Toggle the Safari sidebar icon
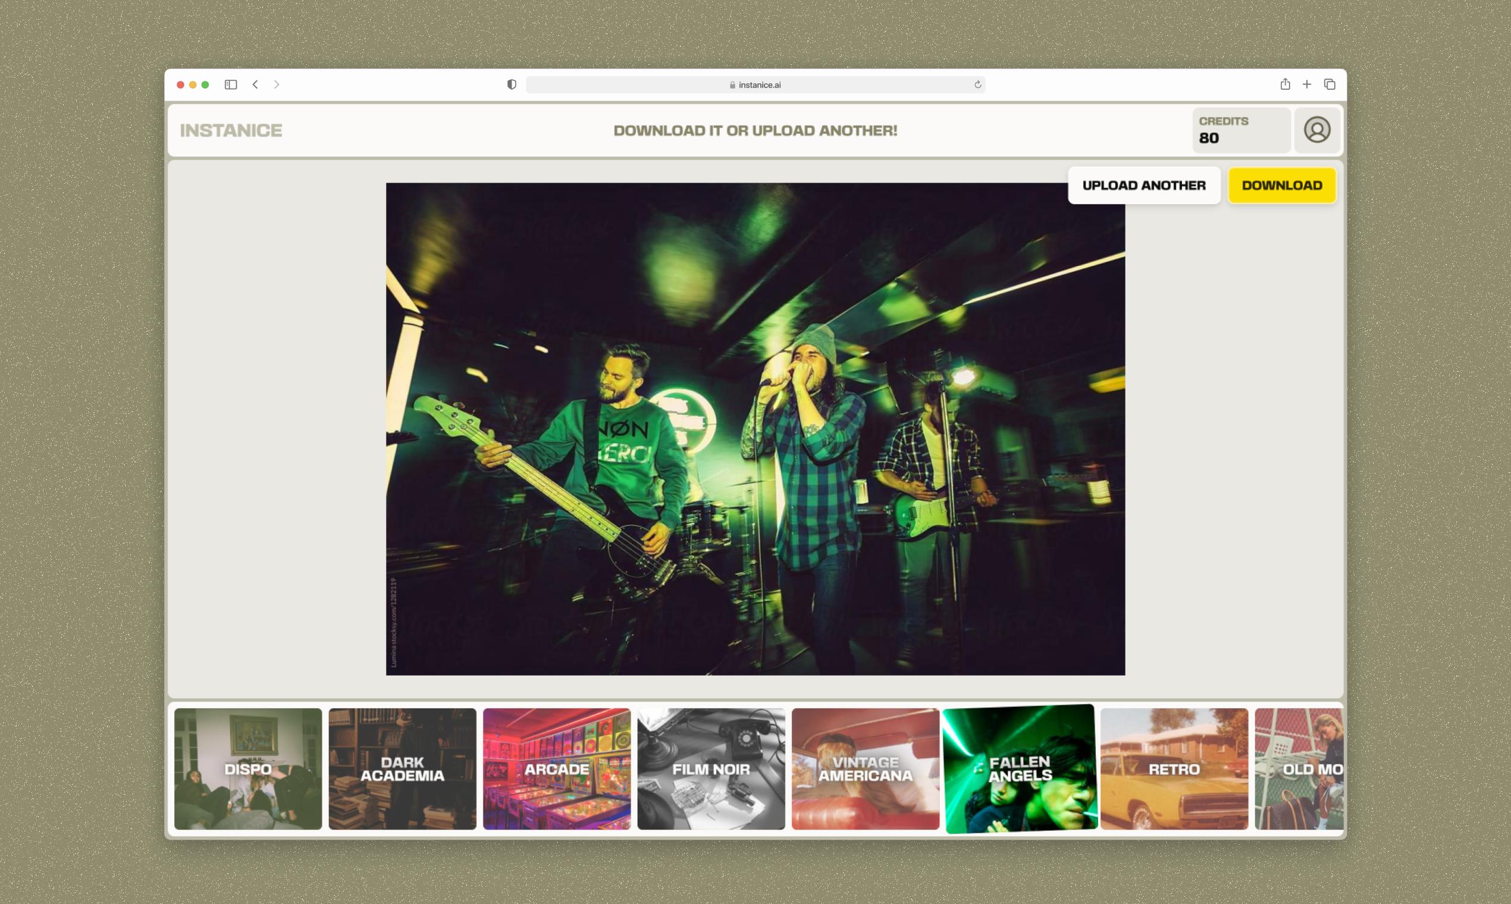 pos(230,84)
